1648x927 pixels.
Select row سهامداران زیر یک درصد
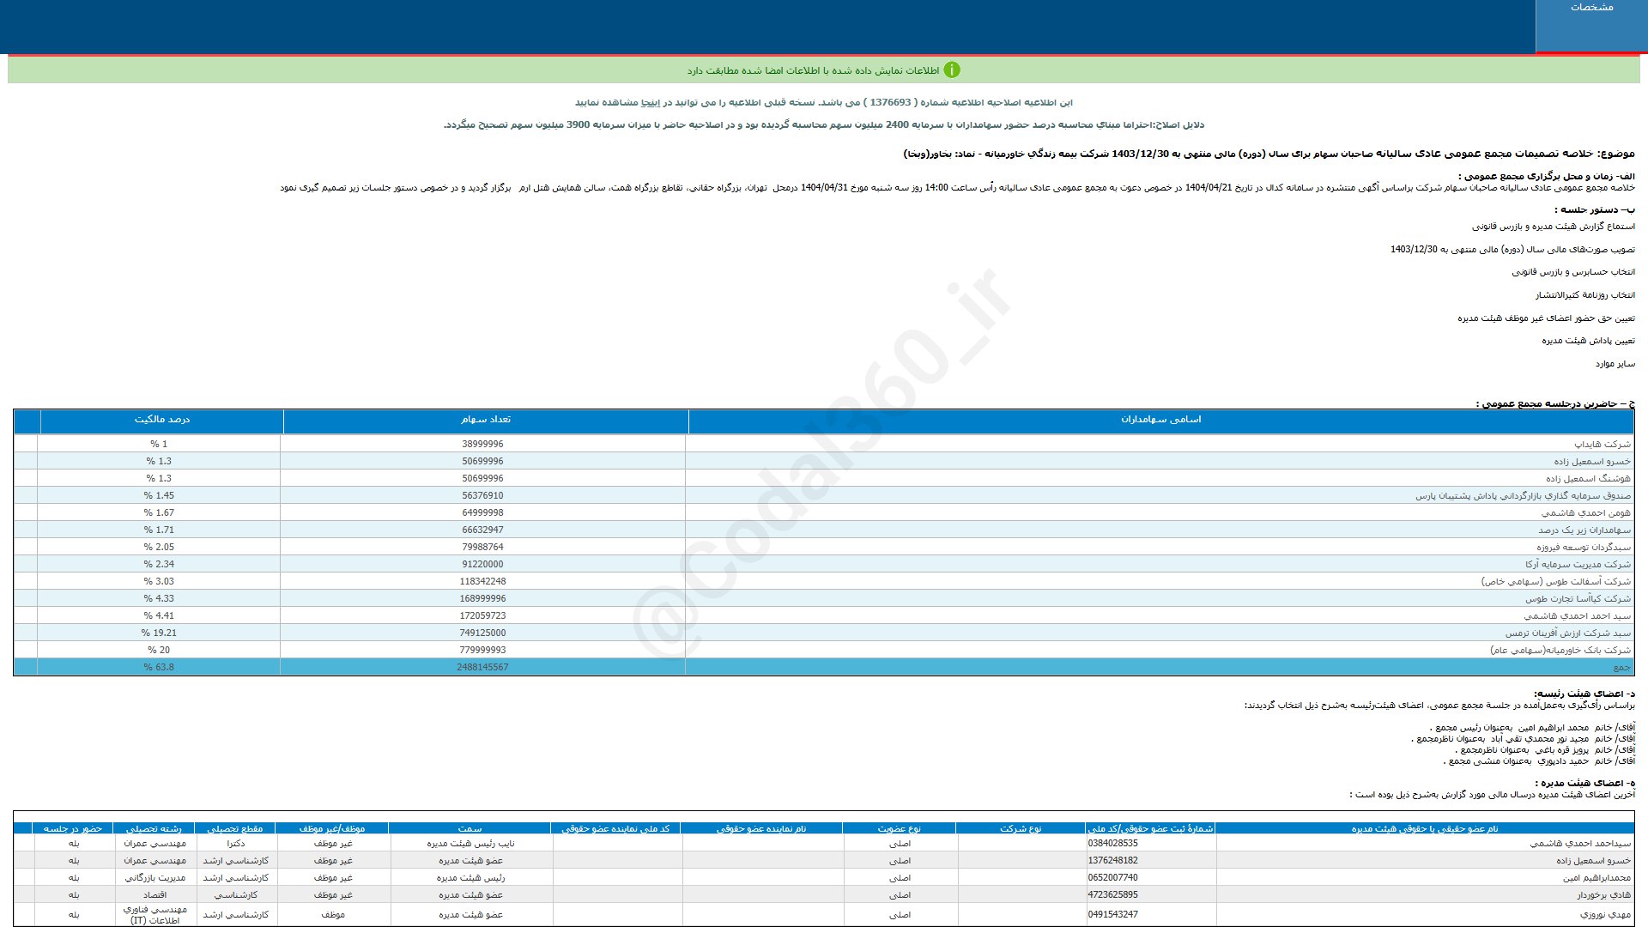(x=824, y=530)
